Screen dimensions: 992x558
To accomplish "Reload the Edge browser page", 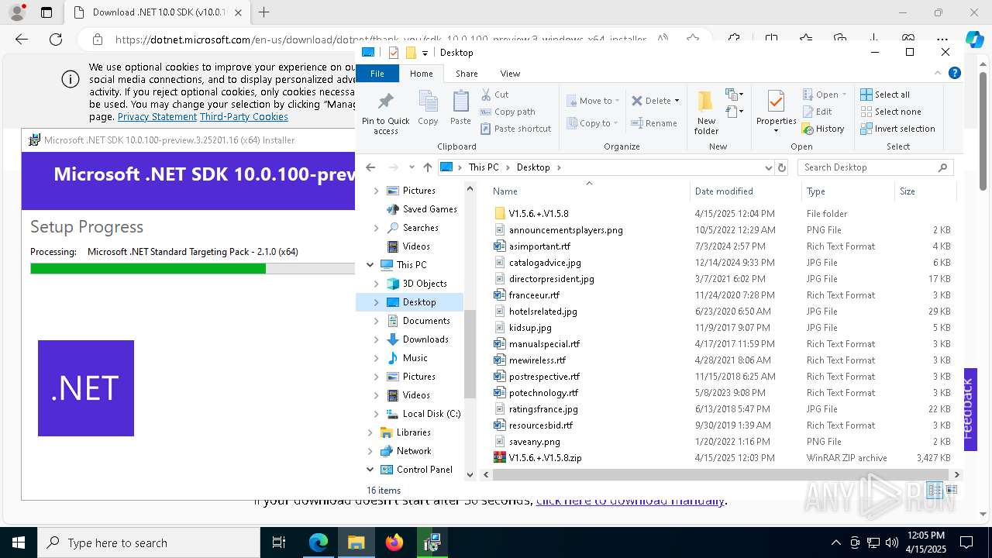I will coord(56,40).
